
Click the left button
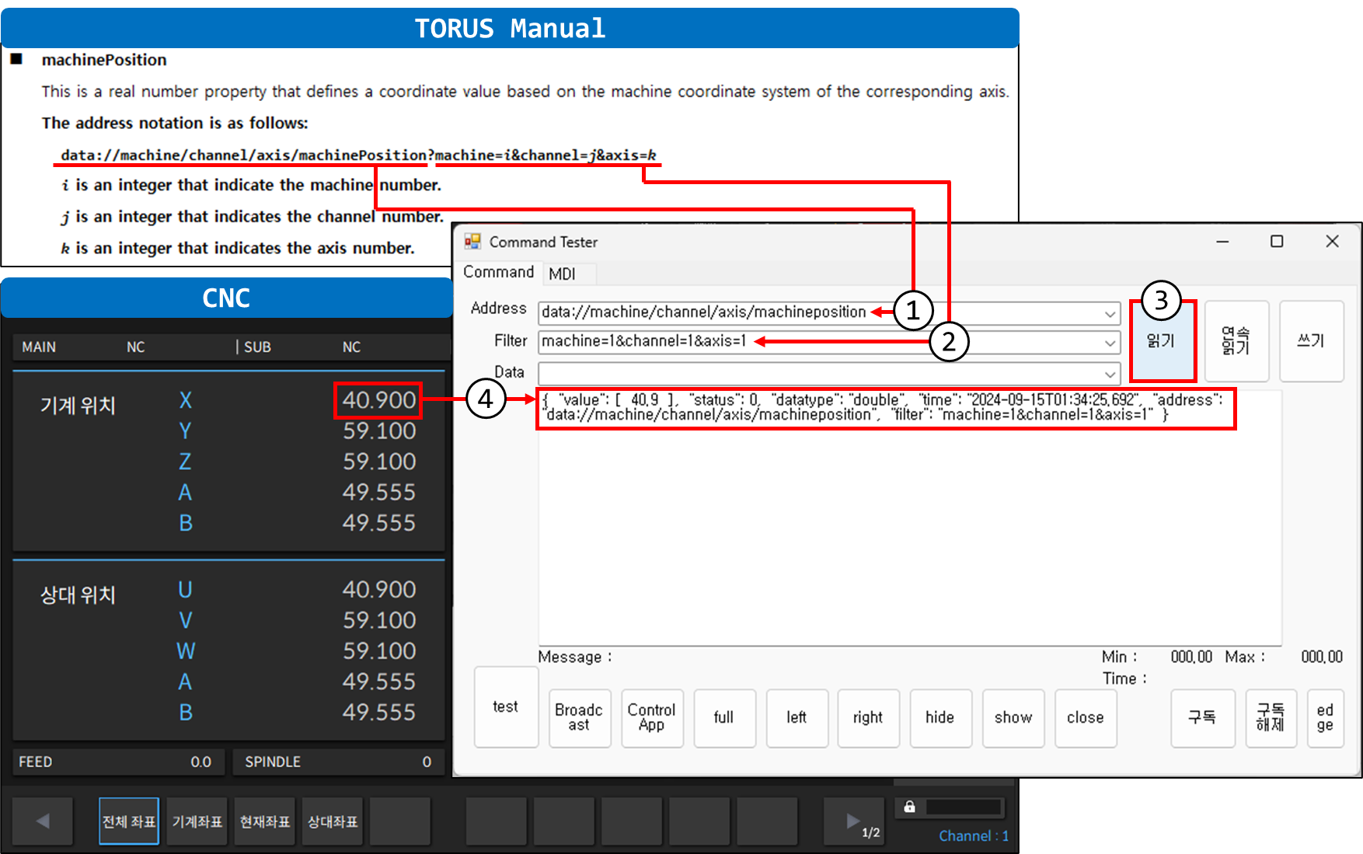coord(797,717)
